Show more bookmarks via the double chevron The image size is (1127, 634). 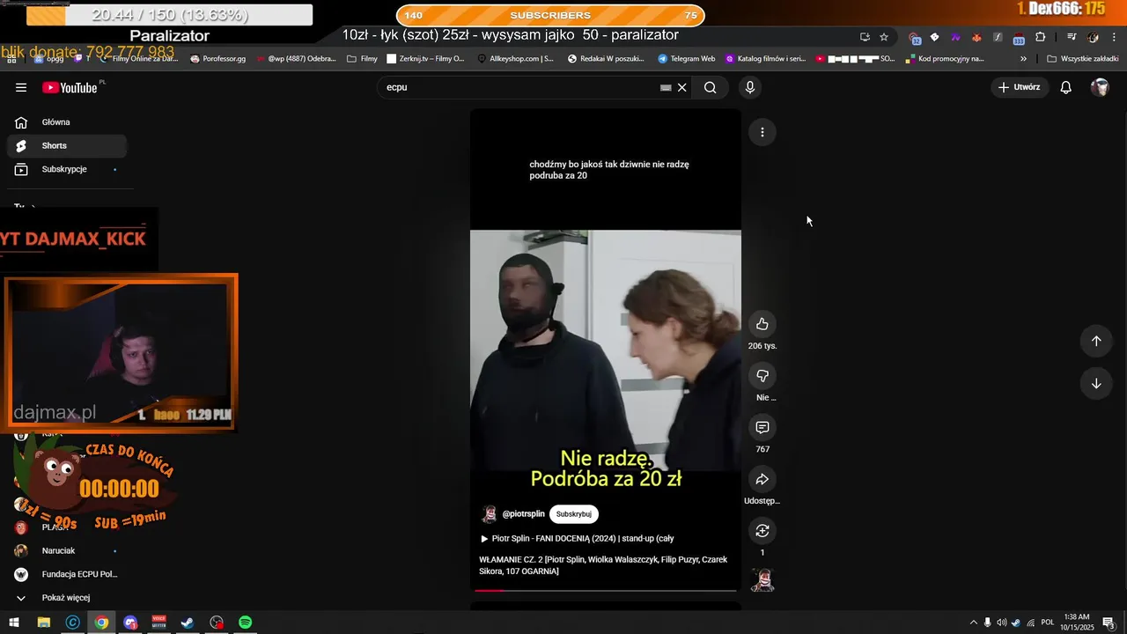click(x=1023, y=59)
